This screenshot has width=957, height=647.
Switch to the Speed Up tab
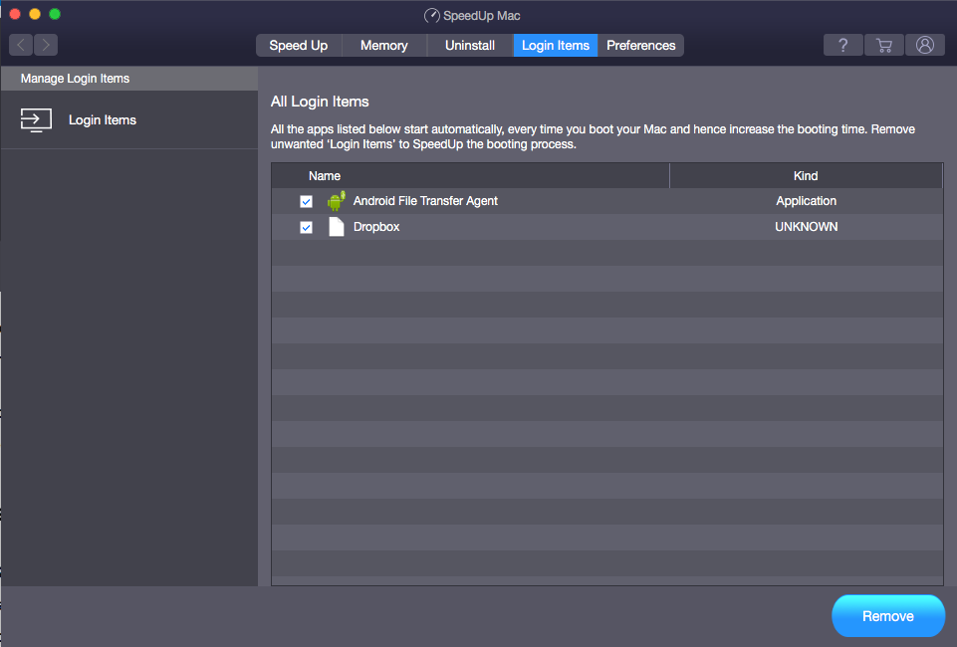pyautogui.click(x=298, y=45)
